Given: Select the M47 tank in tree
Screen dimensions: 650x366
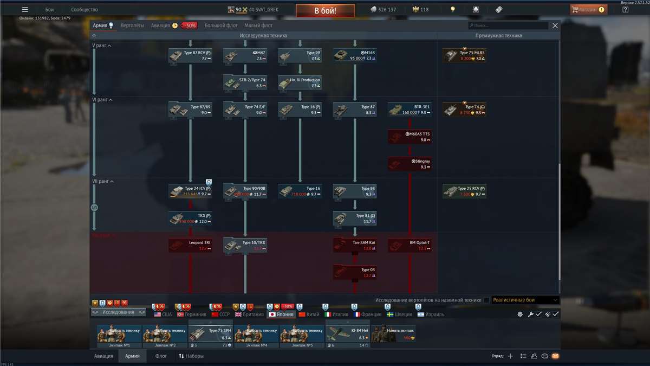Looking at the screenshot, I should 245,56.
